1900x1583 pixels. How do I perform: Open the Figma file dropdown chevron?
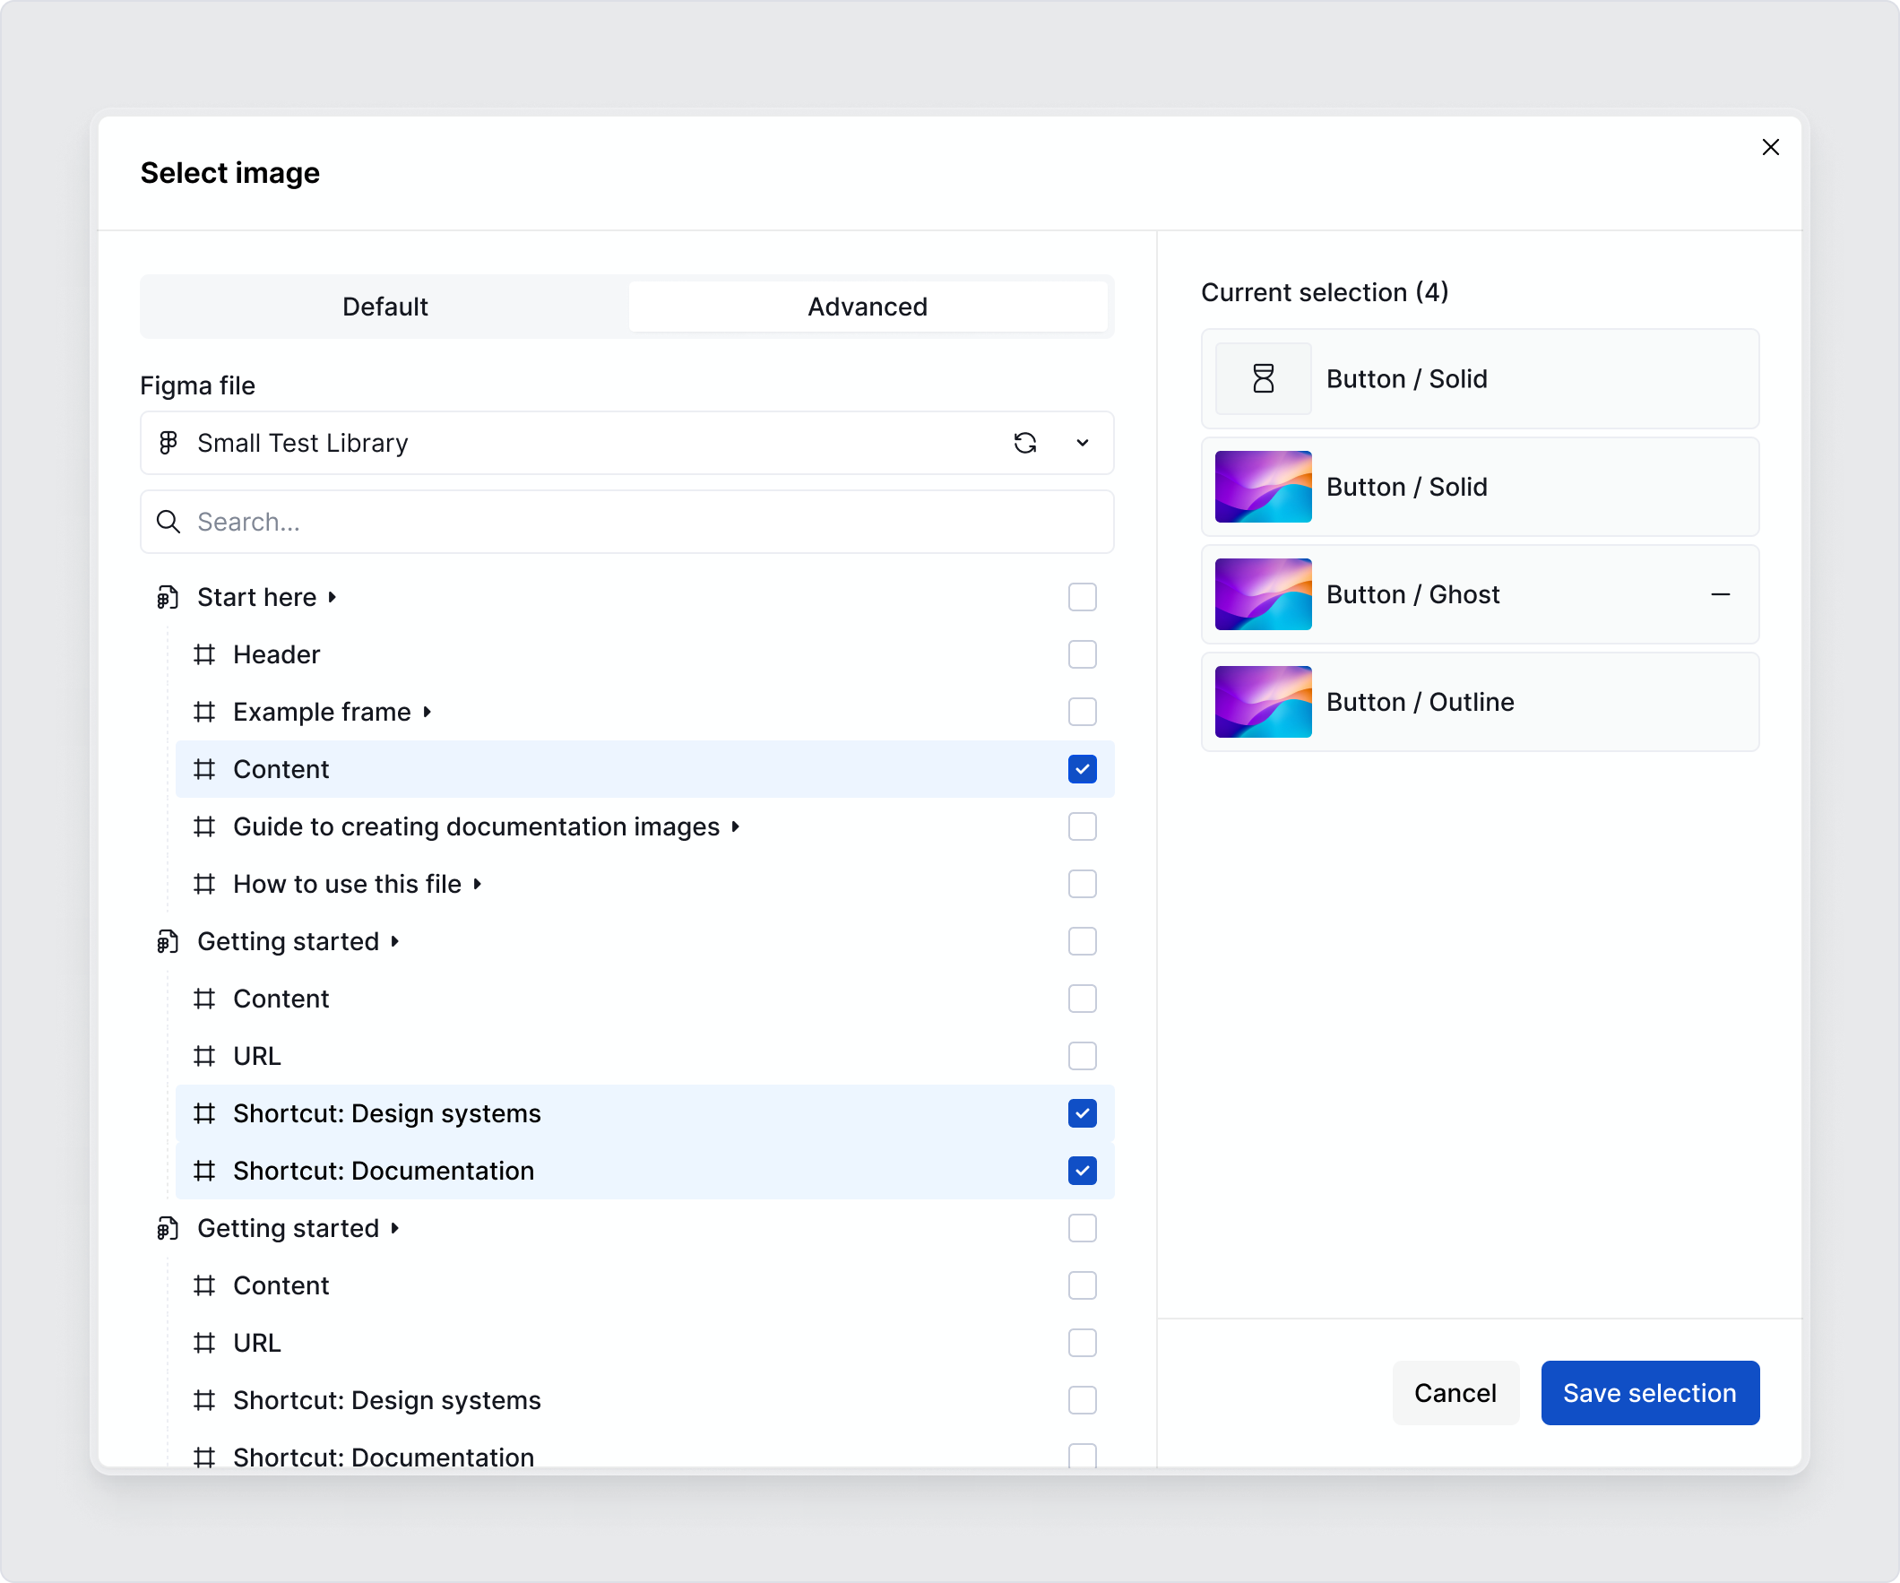[1082, 444]
